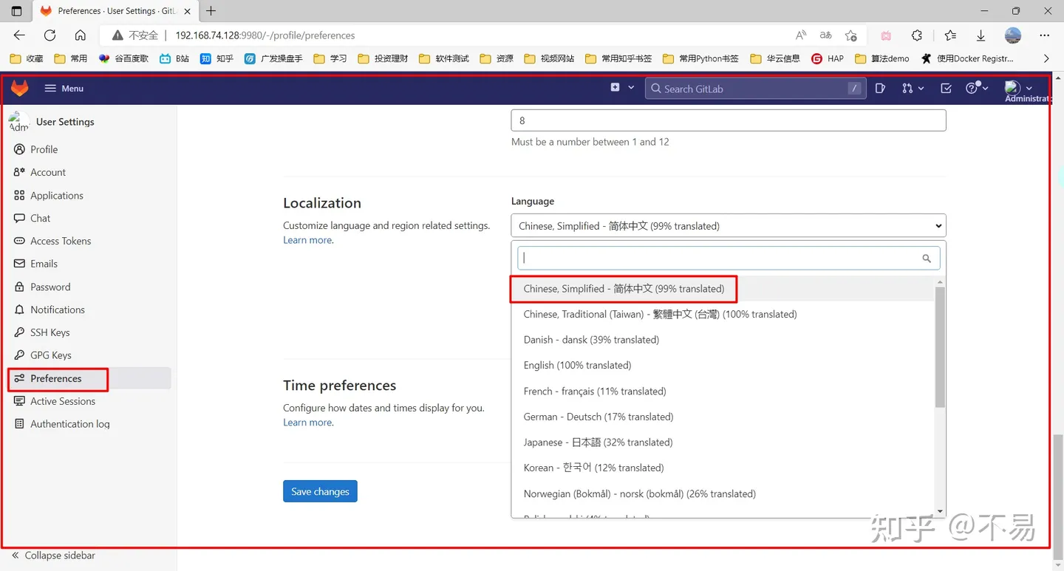Select German - Deutsch option
The width and height of the screenshot is (1064, 571).
tap(723, 417)
